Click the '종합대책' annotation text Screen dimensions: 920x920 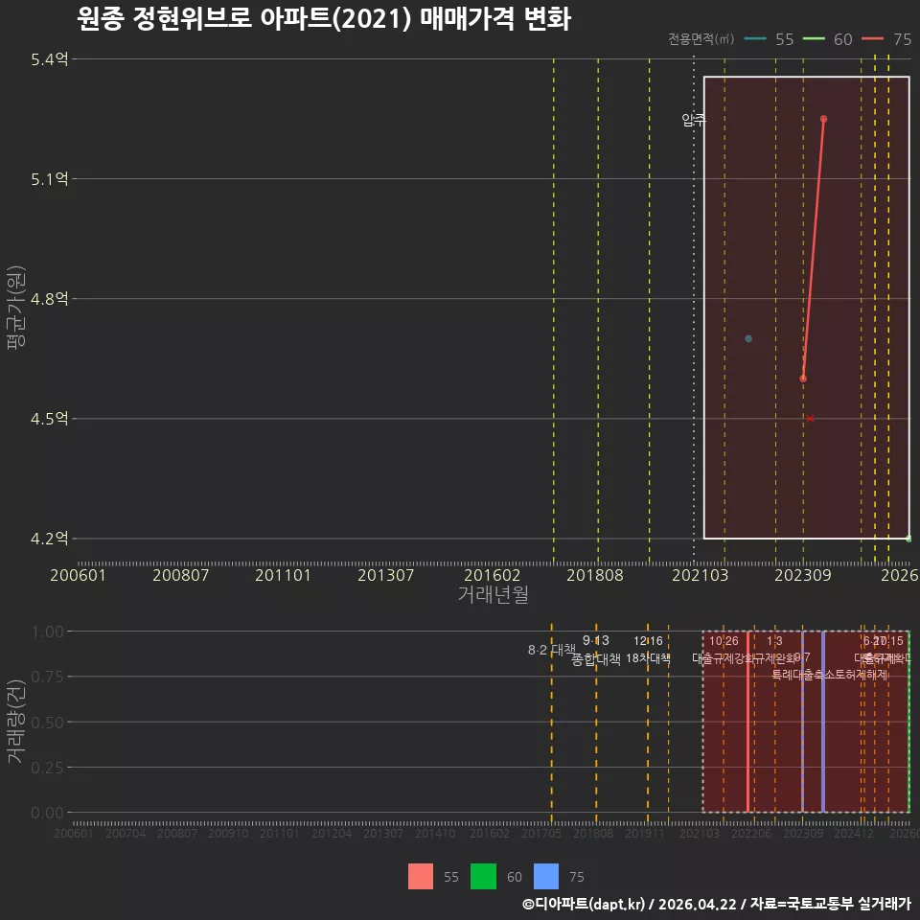[595, 659]
